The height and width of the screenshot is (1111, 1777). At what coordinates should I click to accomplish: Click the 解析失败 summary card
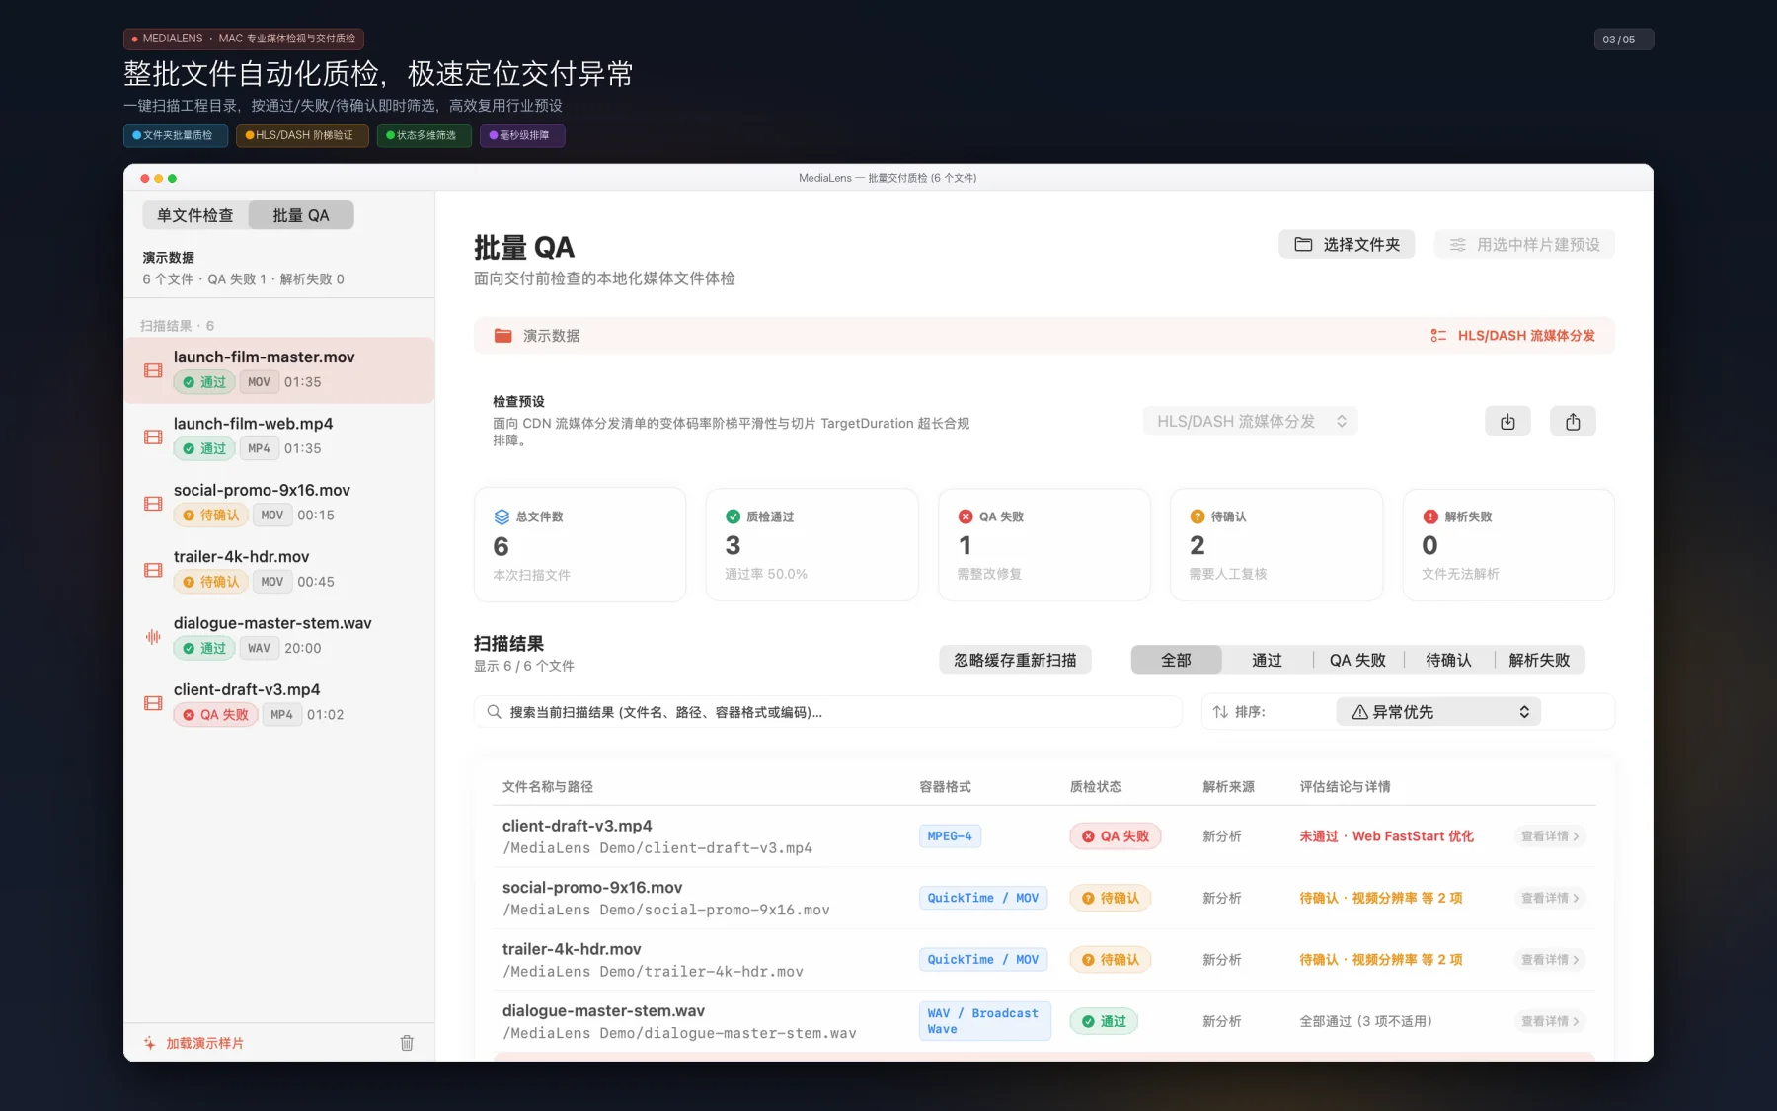pos(1508,544)
